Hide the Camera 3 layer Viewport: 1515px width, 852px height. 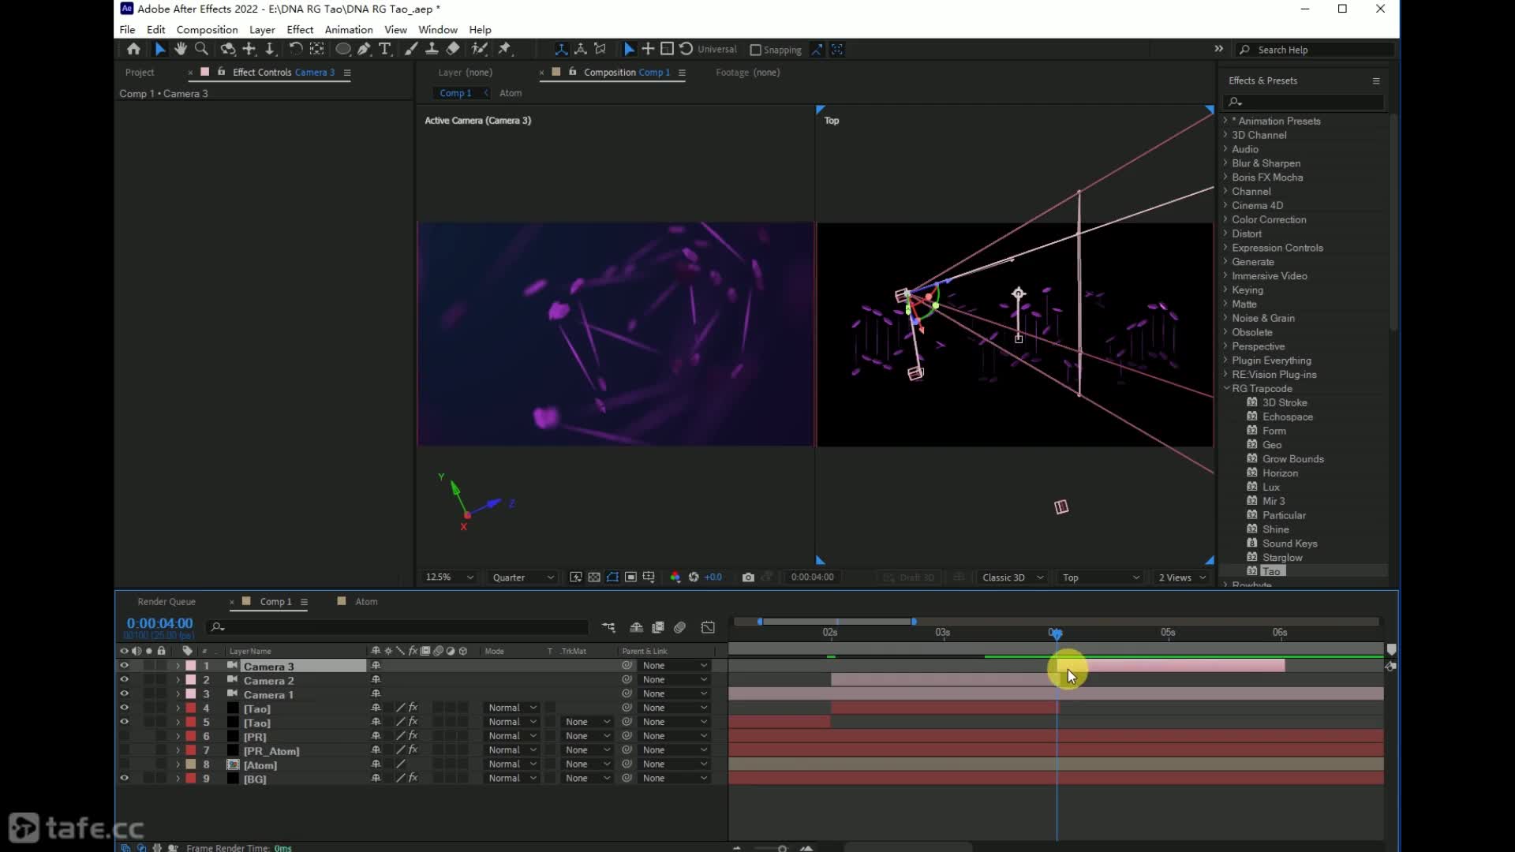pos(124,666)
